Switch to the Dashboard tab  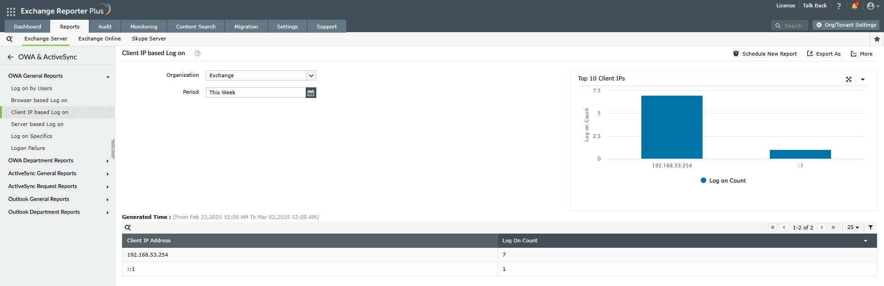point(28,27)
